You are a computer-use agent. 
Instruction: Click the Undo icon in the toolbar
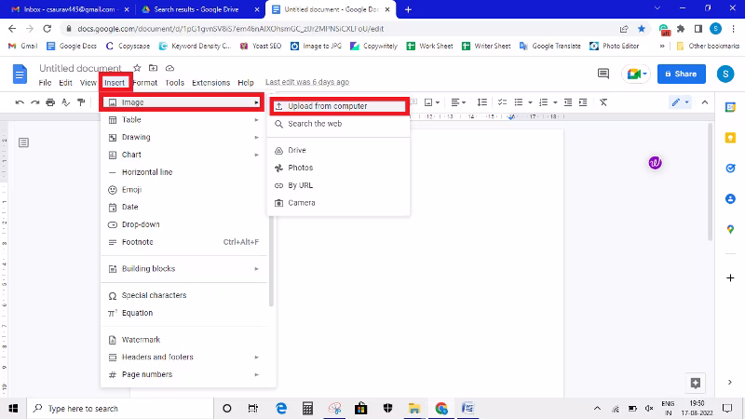coord(20,102)
